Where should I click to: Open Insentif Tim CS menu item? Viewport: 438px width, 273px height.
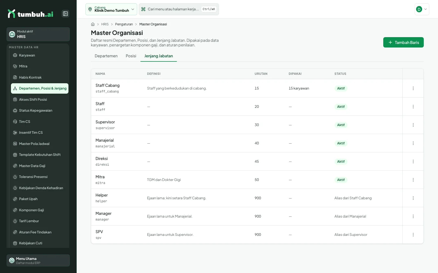coord(40,133)
